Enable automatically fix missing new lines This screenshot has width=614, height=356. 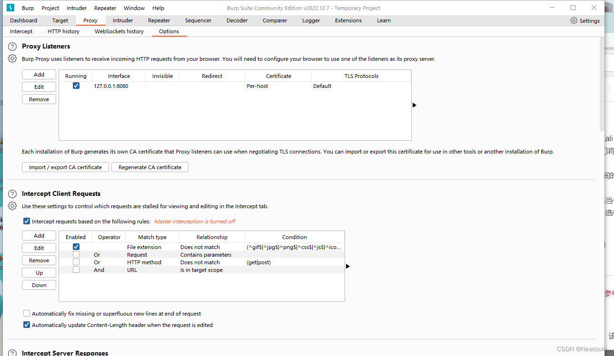pos(27,314)
